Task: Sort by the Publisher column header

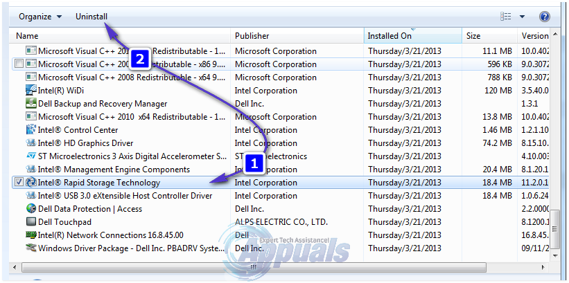Action: pos(297,36)
